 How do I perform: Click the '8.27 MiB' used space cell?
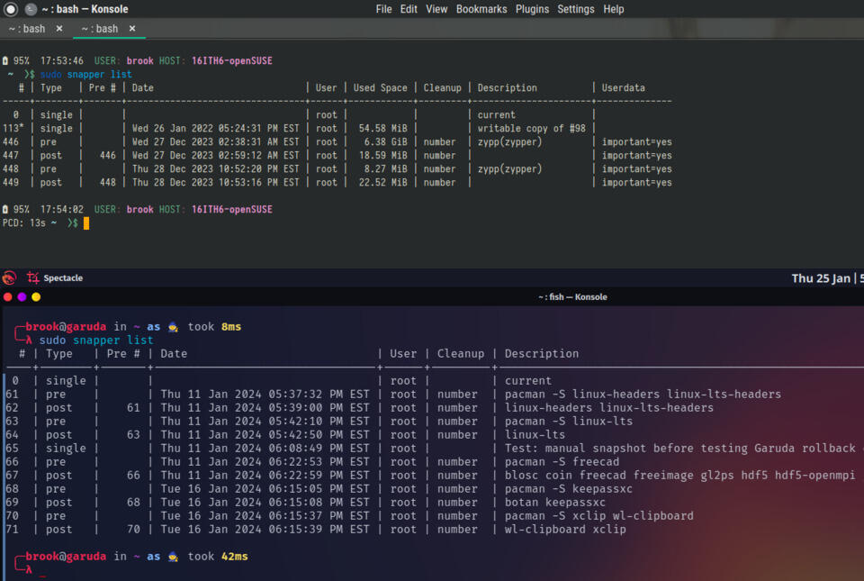386,168
